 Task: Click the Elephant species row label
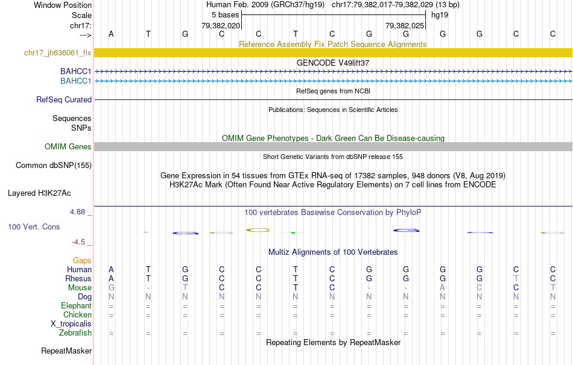pyautogui.click(x=76, y=305)
